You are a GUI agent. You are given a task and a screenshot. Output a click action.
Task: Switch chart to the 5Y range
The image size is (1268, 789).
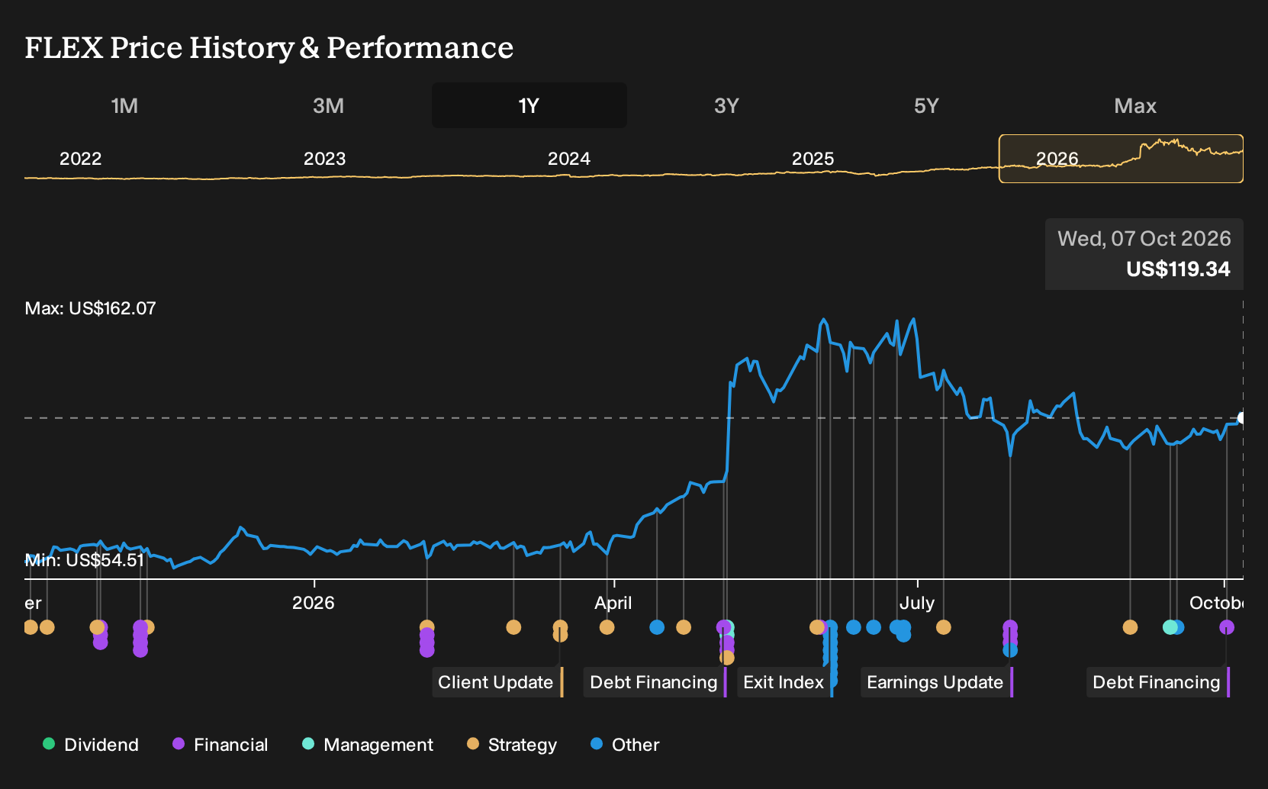point(926,105)
